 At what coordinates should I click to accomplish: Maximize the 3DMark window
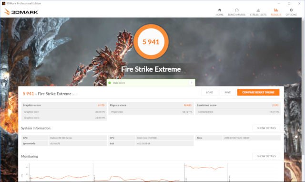click(289, 3)
